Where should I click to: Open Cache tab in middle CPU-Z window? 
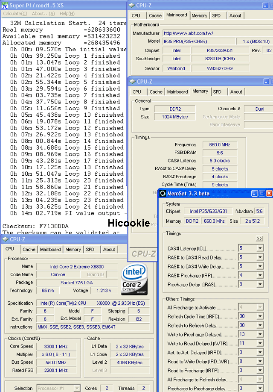click(156, 92)
